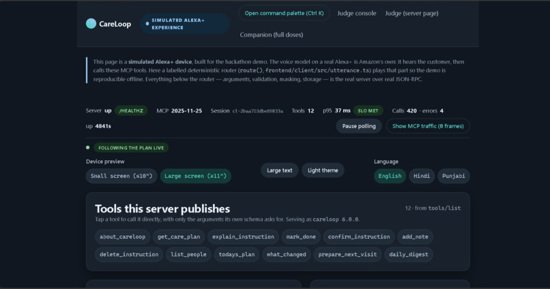Viewport: 550px width, 289px height.
Task: Click the session ID text
Action: [x=257, y=111]
